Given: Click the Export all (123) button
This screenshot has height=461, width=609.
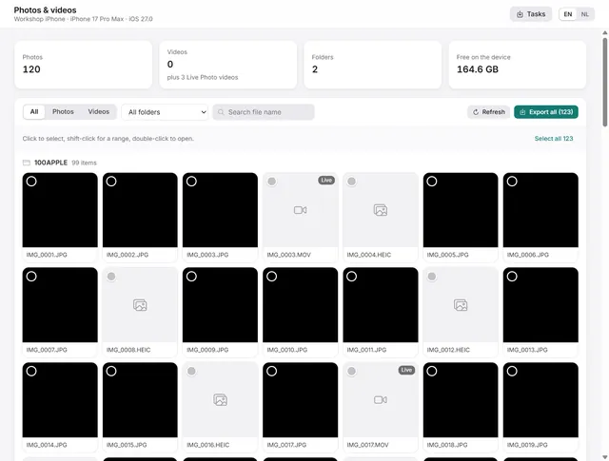Looking at the screenshot, I should pyautogui.click(x=545, y=112).
